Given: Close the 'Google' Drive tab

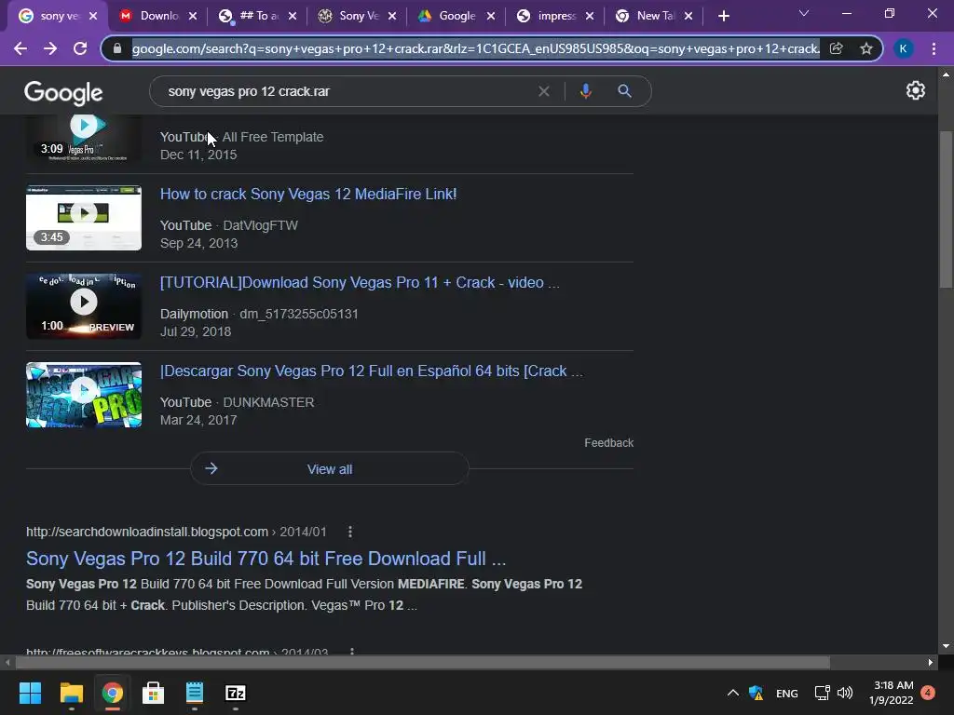Looking at the screenshot, I should click(491, 16).
